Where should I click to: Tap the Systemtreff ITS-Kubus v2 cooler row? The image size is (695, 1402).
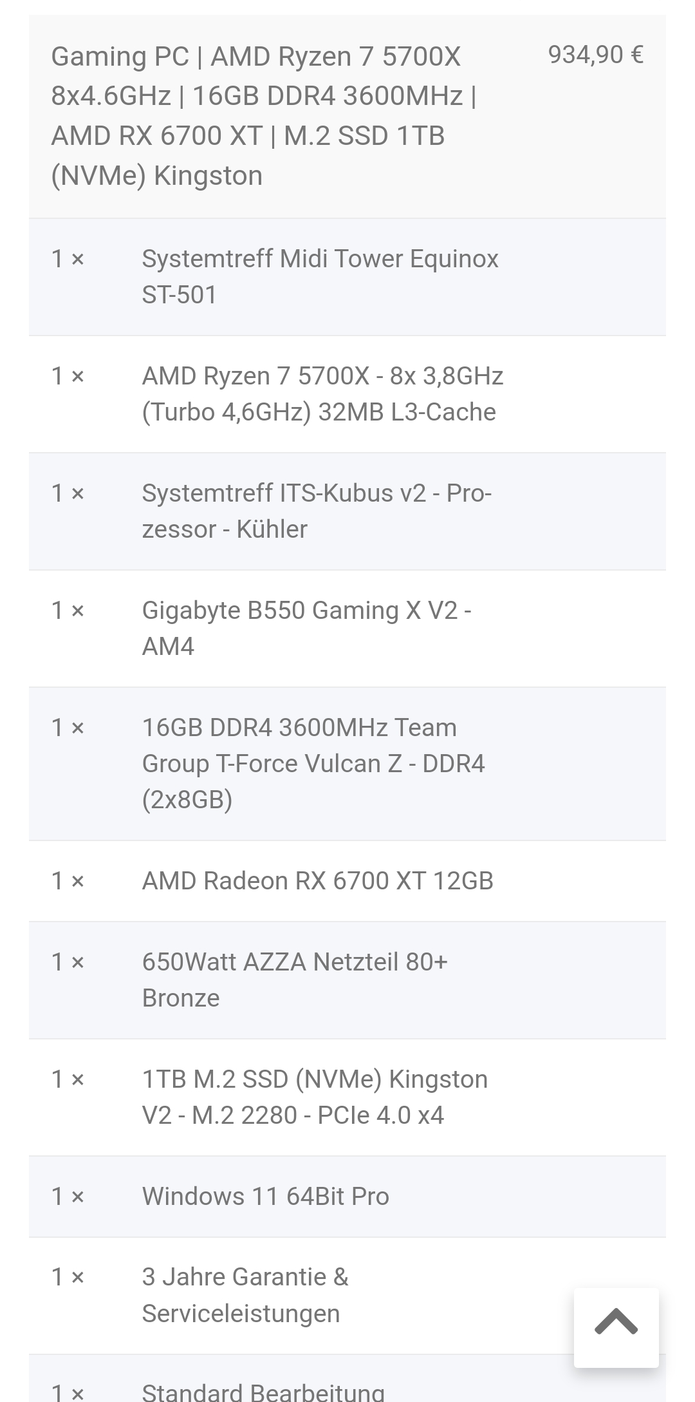click(317, 511)
